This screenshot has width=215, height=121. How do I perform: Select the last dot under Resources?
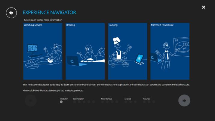point(154,102)
